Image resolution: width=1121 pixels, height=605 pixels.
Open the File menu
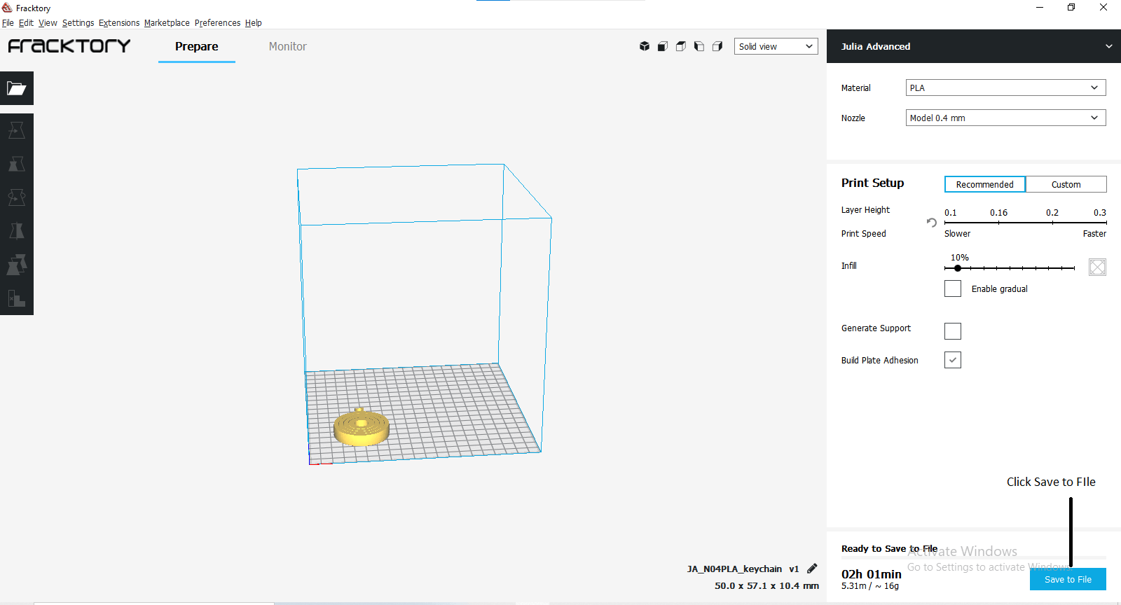[8, 23]
